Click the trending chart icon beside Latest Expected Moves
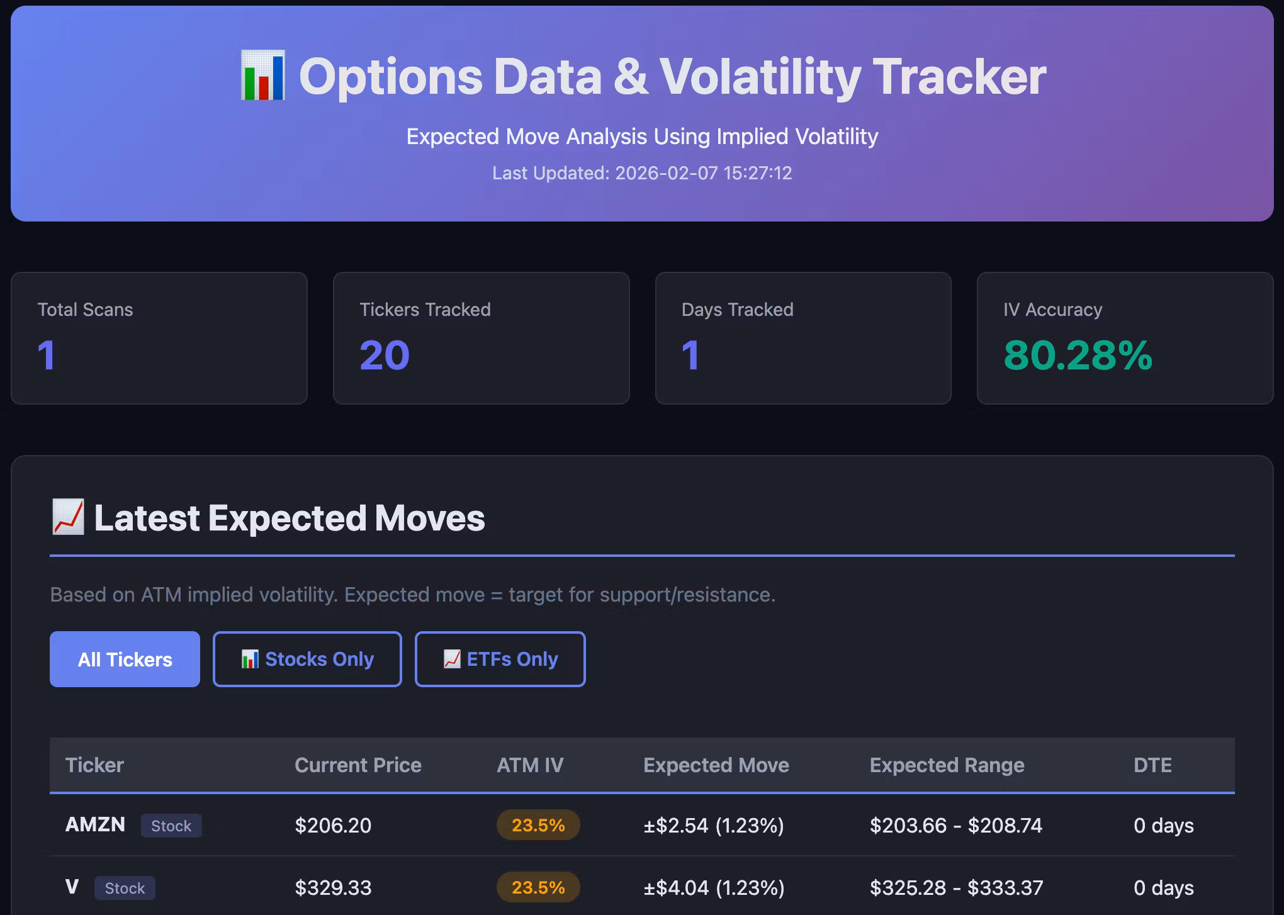Viewport: 1284px width, 915px height. pyautogui.click(x=68, y=517)
